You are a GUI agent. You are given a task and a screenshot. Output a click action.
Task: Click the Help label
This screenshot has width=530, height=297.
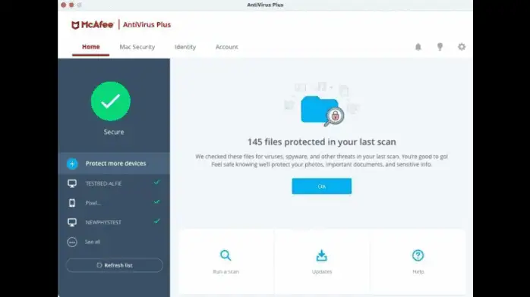point(418,272)
